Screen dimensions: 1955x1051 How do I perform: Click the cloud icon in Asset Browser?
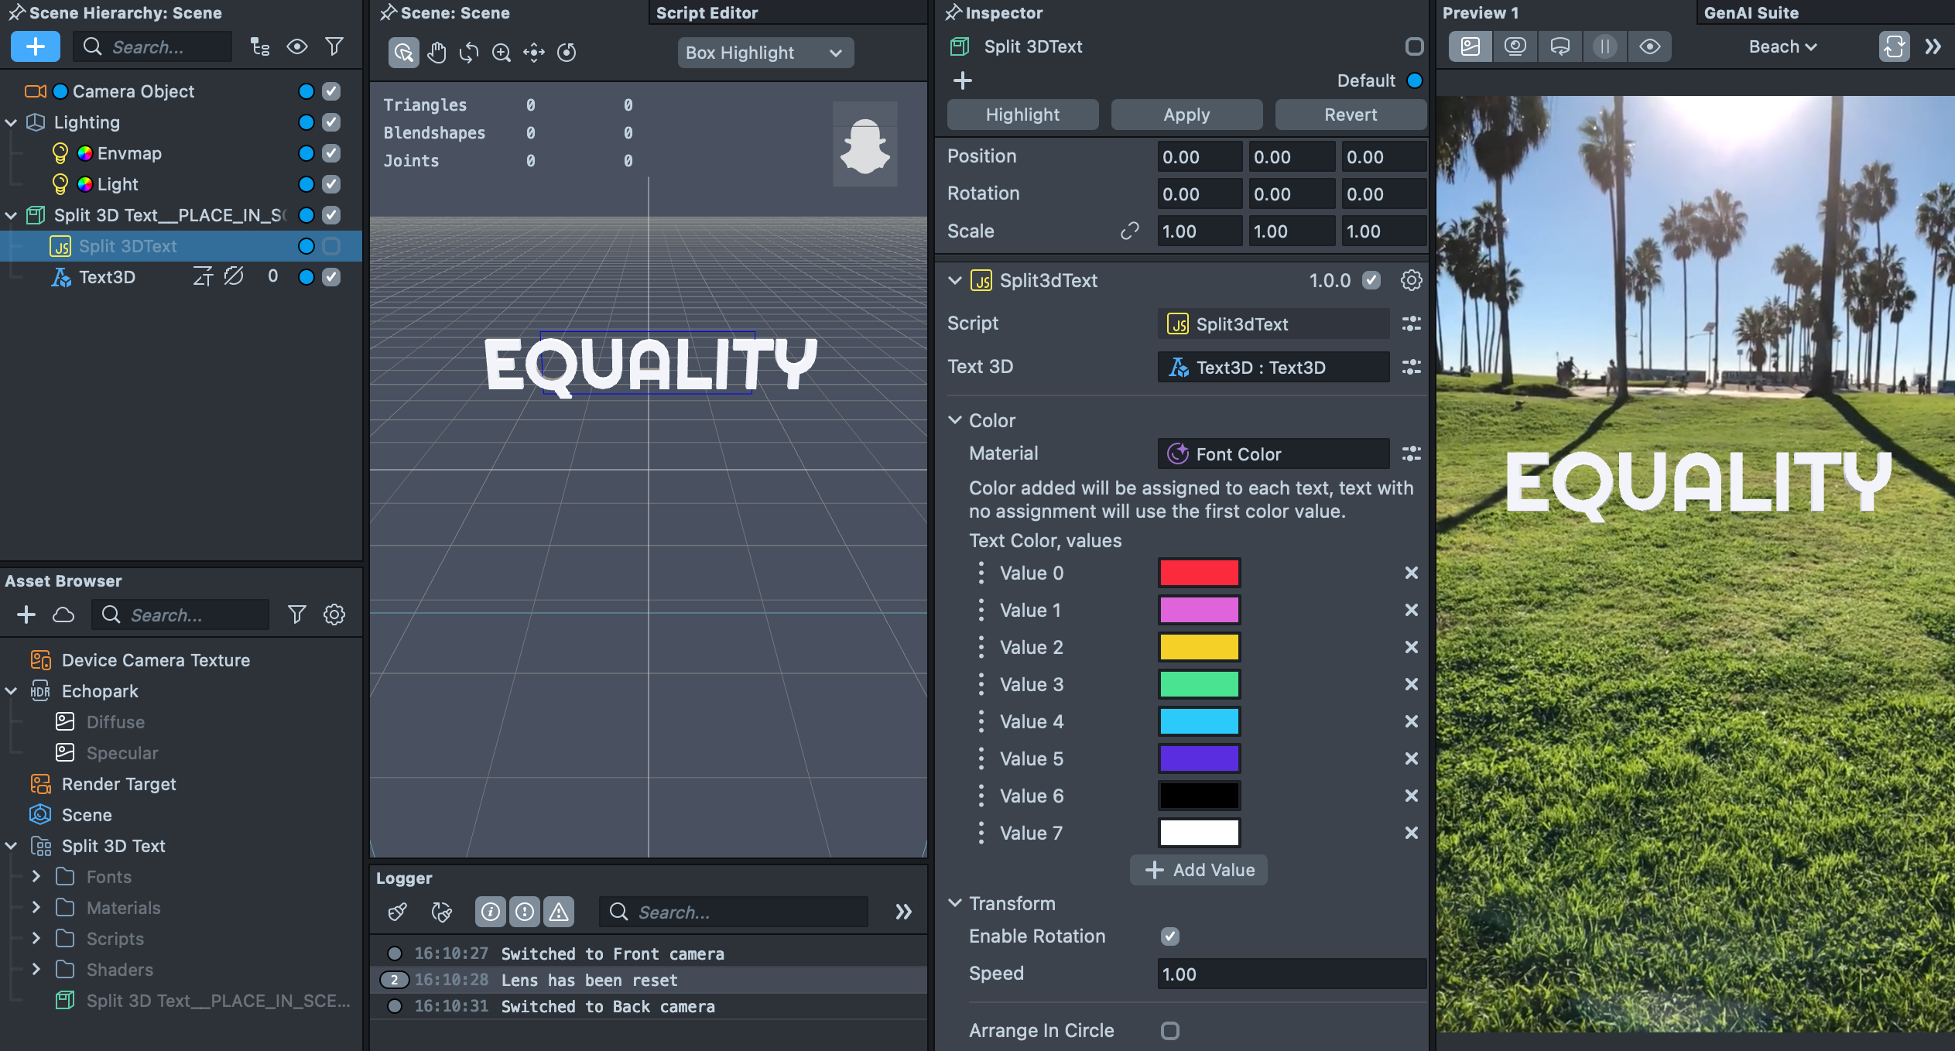pos(63,615)
